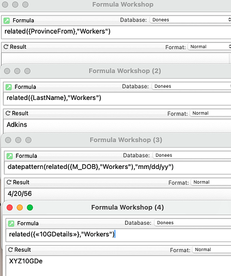Refresh result in Formula Workshop (2)
The height and width of the screenshot is (276, 231).
click(x=8, y=113)
